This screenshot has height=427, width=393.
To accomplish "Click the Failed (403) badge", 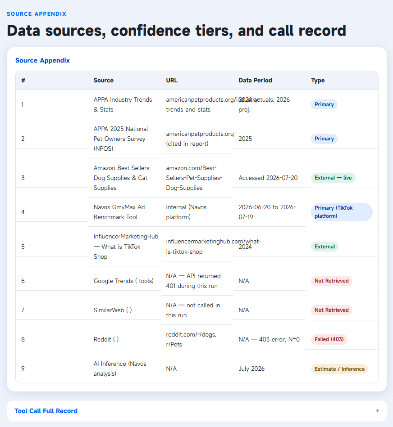I will [x=329, y=339].
